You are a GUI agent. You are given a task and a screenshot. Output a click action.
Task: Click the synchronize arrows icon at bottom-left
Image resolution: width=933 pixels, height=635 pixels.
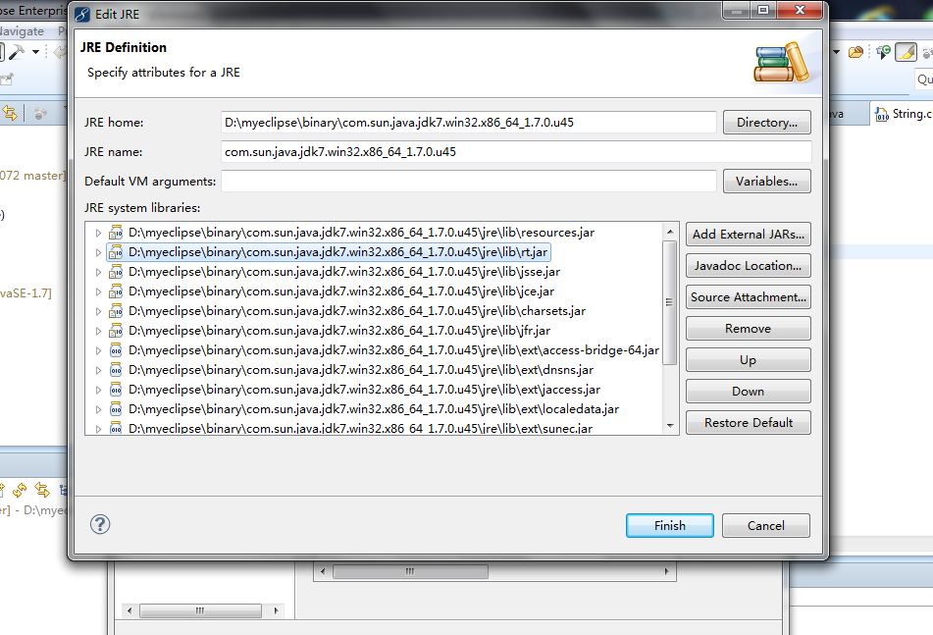[x=20, y=491]
